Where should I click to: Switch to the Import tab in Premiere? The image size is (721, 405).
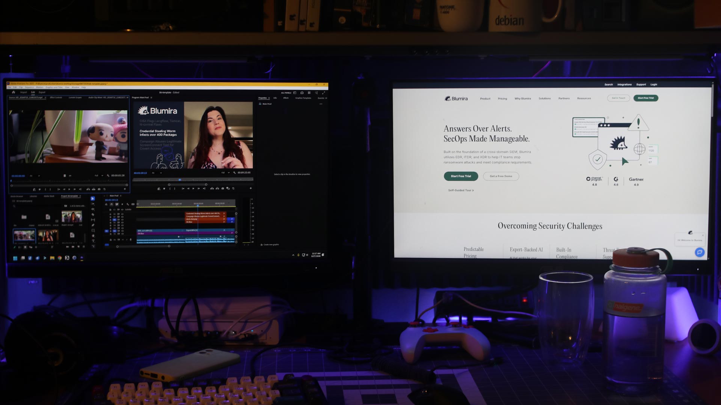tap(24, 92)
